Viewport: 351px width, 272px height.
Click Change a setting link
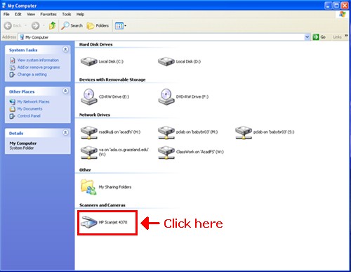tap(32, 75)
